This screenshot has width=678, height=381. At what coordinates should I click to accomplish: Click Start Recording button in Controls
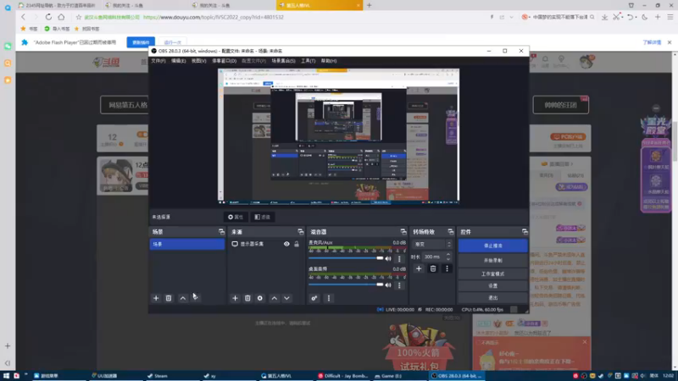click(x=493, y=261)
